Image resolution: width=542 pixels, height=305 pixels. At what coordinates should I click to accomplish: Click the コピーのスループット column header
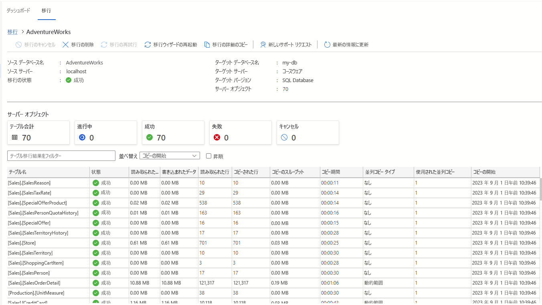[x=295, y=172]
